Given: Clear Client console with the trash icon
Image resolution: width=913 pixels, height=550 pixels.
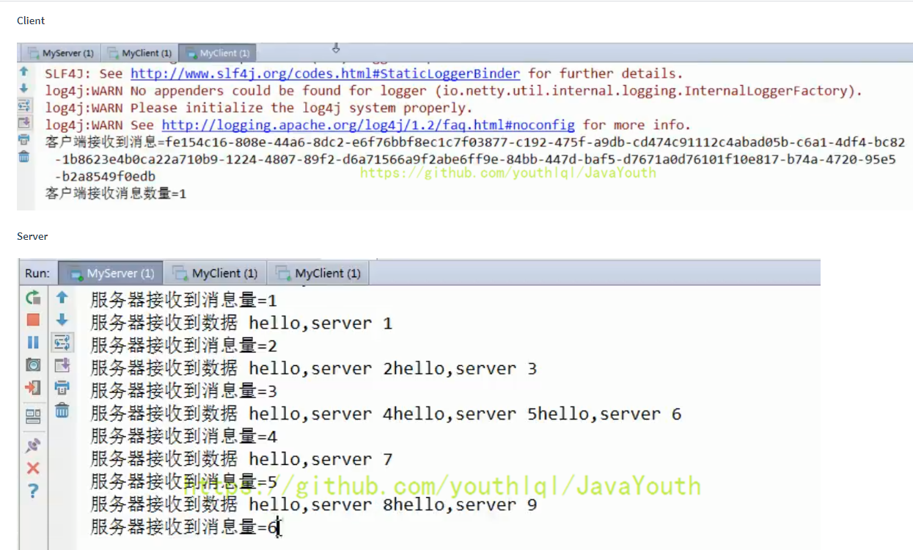Looking at the screenshot, I should (23, 156).
